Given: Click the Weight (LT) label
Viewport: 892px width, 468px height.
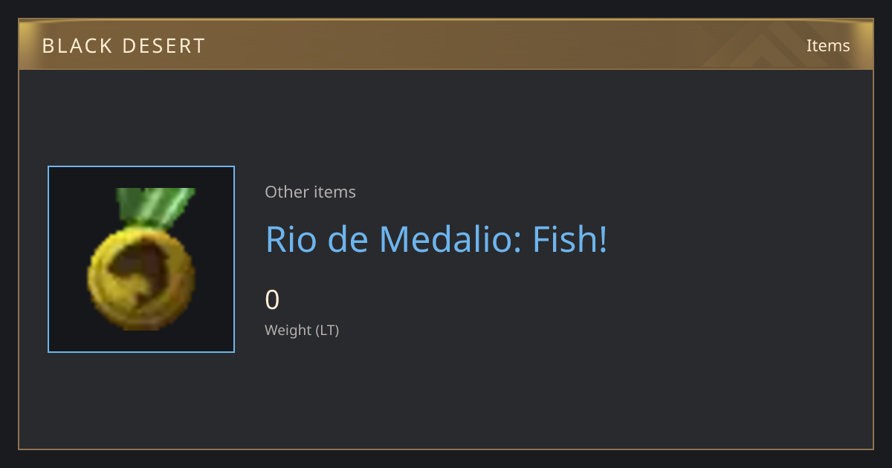Looking at the screenshot, I should (302, 330).
